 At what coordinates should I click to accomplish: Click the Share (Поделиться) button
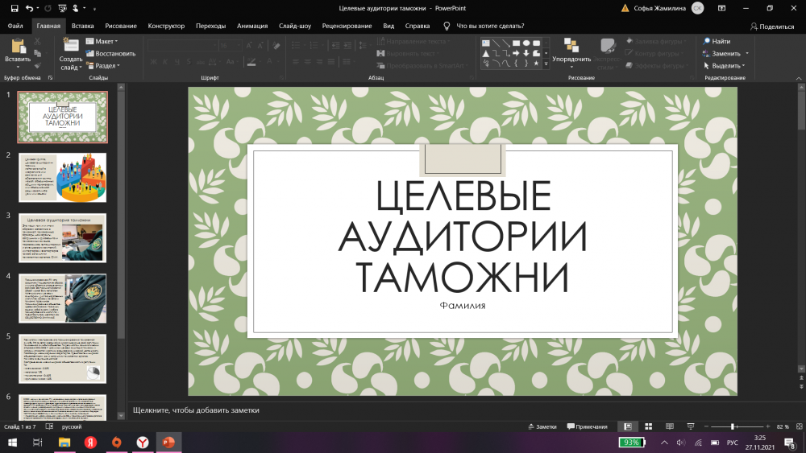pos(771,26)
